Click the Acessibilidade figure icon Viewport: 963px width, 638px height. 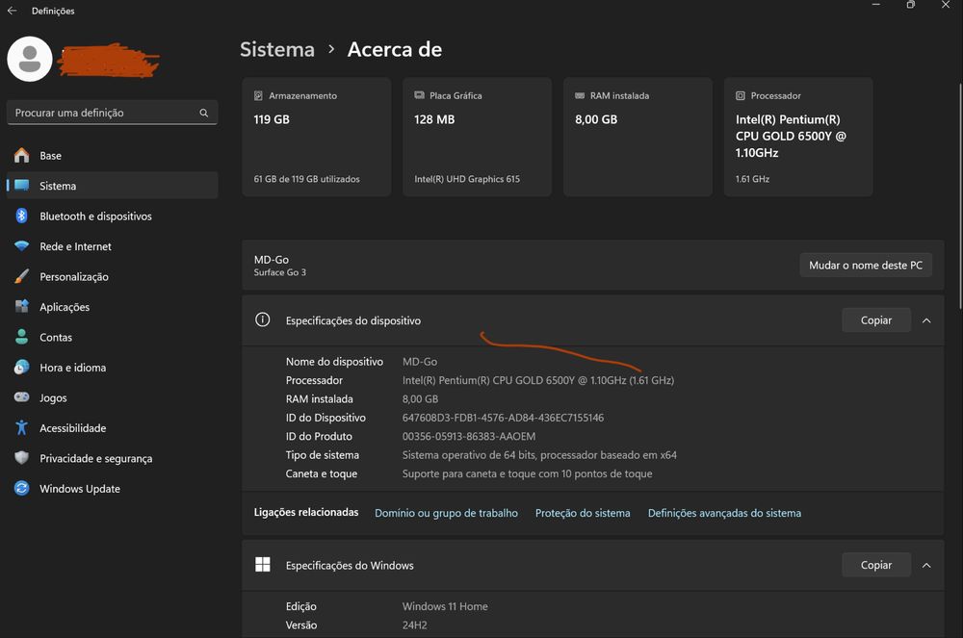coord(21,427)
